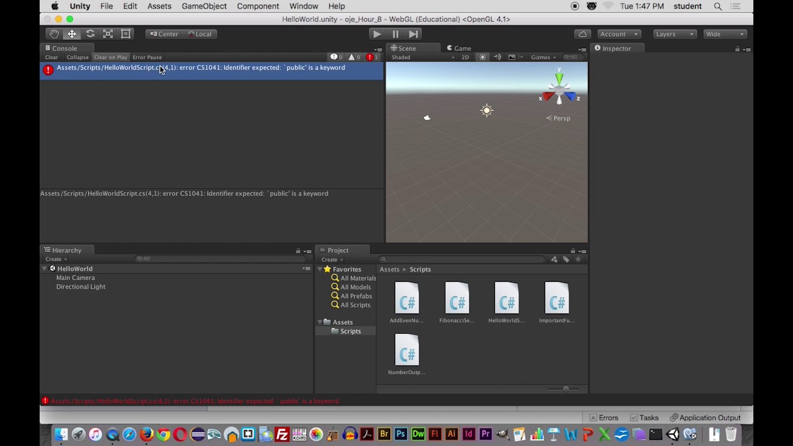Open the Assets menu
Viewport: 793px width, 446px height.
(x=159, y=6)
